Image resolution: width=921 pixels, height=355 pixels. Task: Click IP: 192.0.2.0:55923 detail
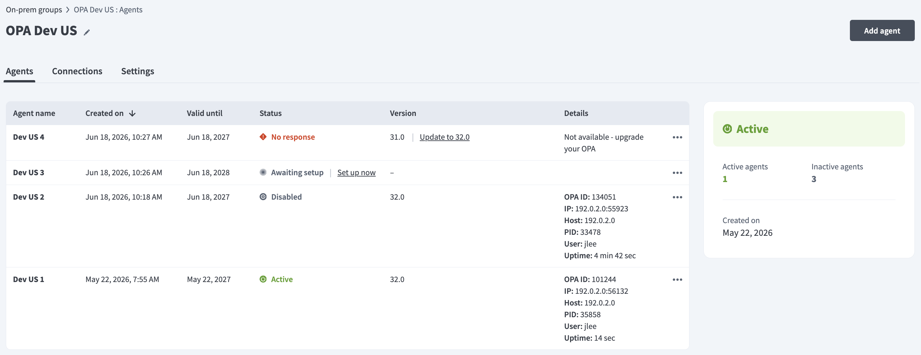pyautogui.click(x=596, y=208)
